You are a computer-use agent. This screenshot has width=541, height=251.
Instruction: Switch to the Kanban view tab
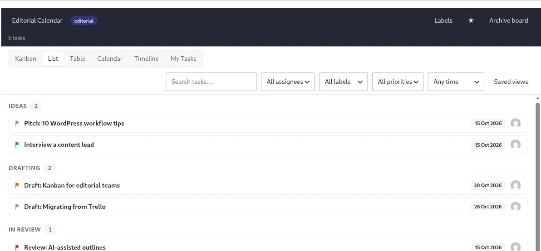pyautogui.click(x=25, y=58)
